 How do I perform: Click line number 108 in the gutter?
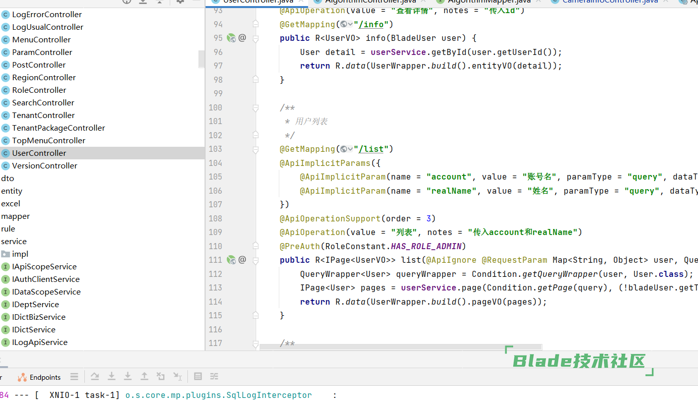pos(215,218)
